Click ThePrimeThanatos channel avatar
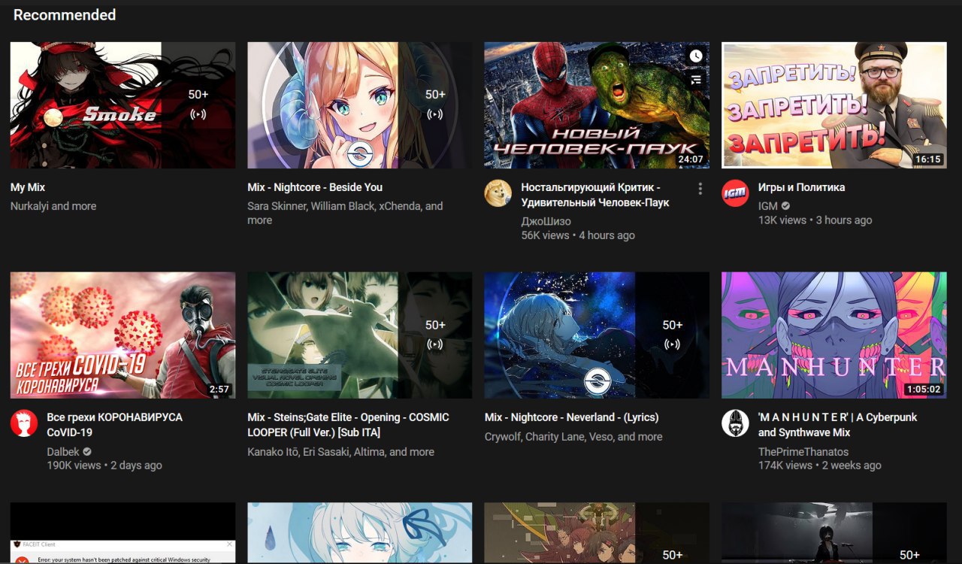 click(735, 423)
